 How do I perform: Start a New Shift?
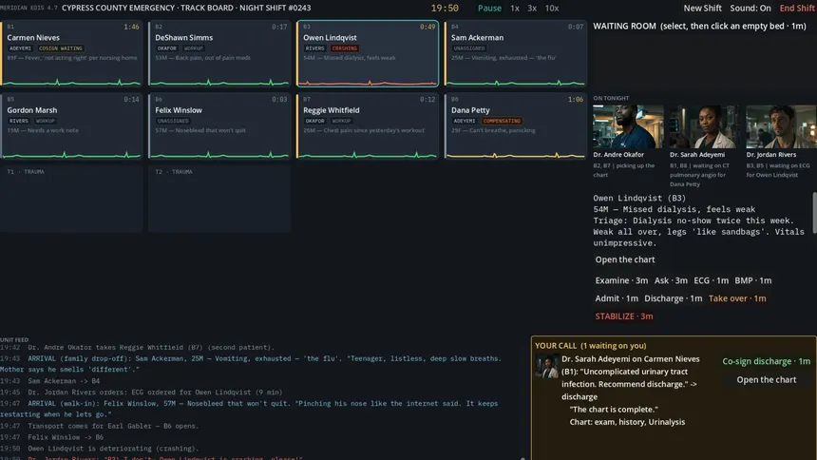[702, 8]
